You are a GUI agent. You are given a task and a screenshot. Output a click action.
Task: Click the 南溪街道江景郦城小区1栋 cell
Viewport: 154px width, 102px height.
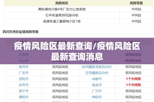[62, 21]
